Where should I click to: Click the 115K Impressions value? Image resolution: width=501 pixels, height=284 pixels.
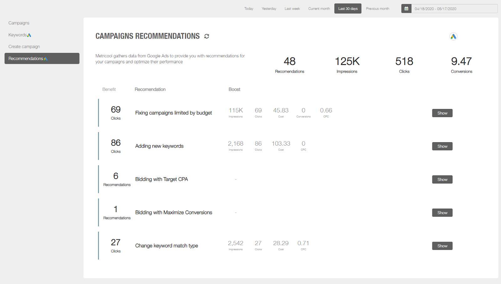click(236, 112)
